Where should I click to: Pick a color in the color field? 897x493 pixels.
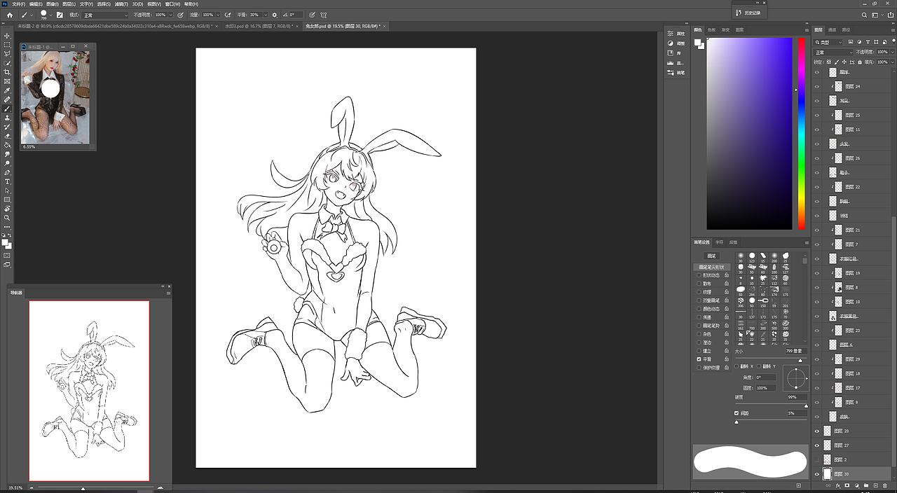[x=749, y=133]
